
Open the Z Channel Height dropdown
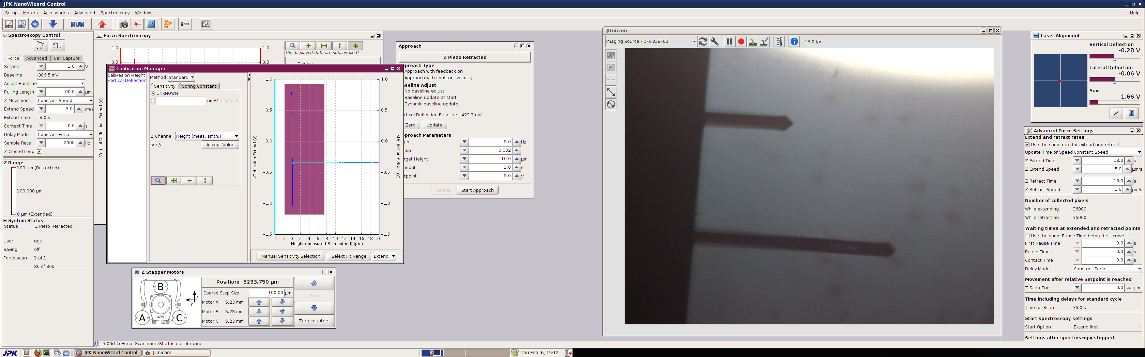[x=207, y=136]
